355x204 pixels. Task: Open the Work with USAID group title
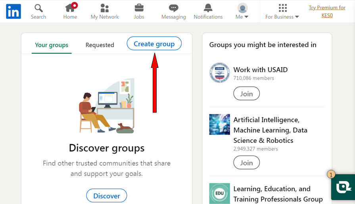(261, 69)
